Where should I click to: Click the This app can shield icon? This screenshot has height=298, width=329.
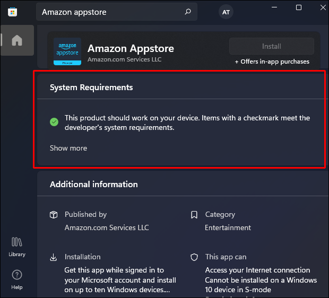194,257
